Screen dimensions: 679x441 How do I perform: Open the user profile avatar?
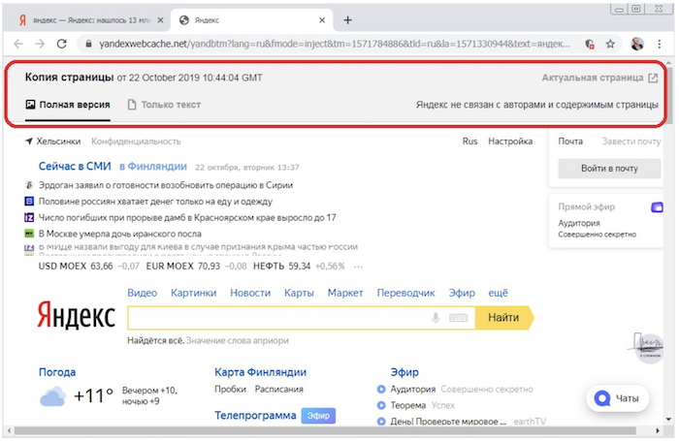point(637,44)
